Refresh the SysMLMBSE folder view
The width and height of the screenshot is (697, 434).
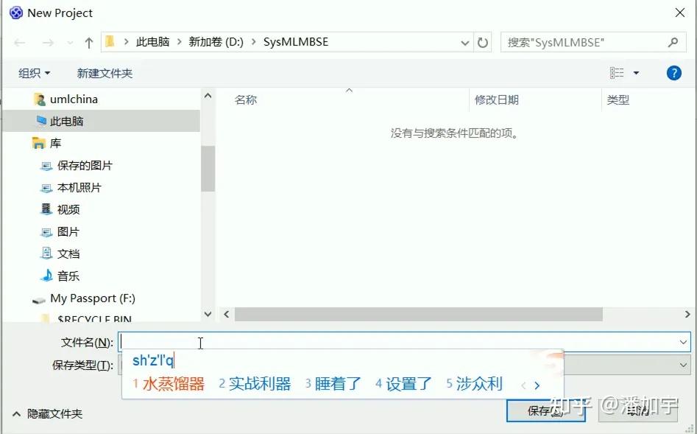(483, 42)
